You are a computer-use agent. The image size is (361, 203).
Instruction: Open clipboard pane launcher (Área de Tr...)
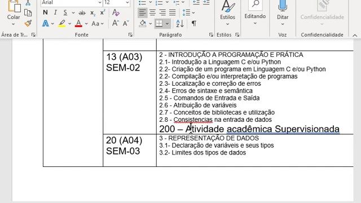click(33, 35)
